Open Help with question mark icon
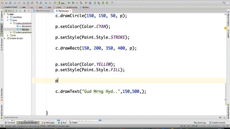Screen dimensions: 230x129 [x=112, y=3]
